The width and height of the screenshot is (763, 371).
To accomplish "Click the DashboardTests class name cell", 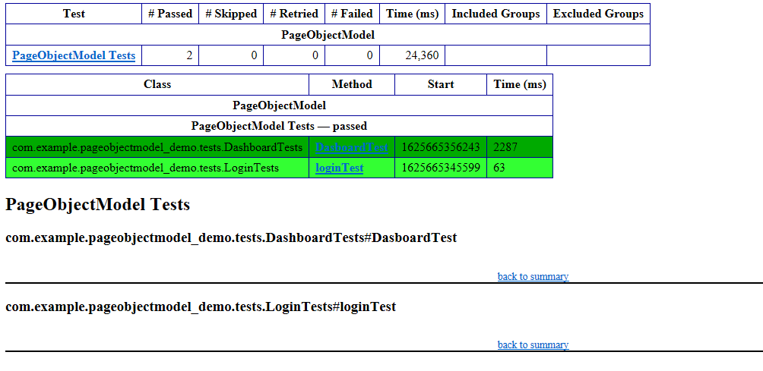I will pyautogui.click(x=158, y=147).
